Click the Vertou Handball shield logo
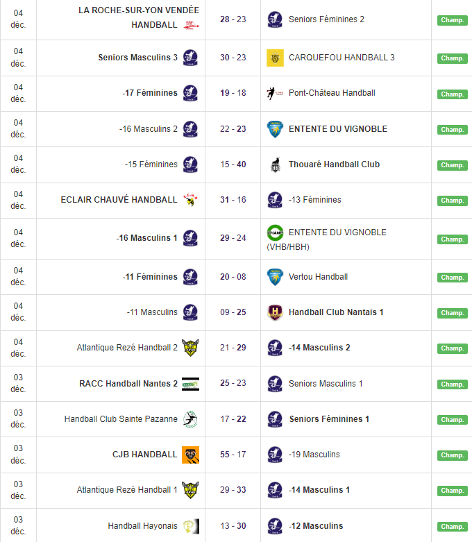This screenshot has height=542, width=472. pyautogui.click(x=275, y=277)
